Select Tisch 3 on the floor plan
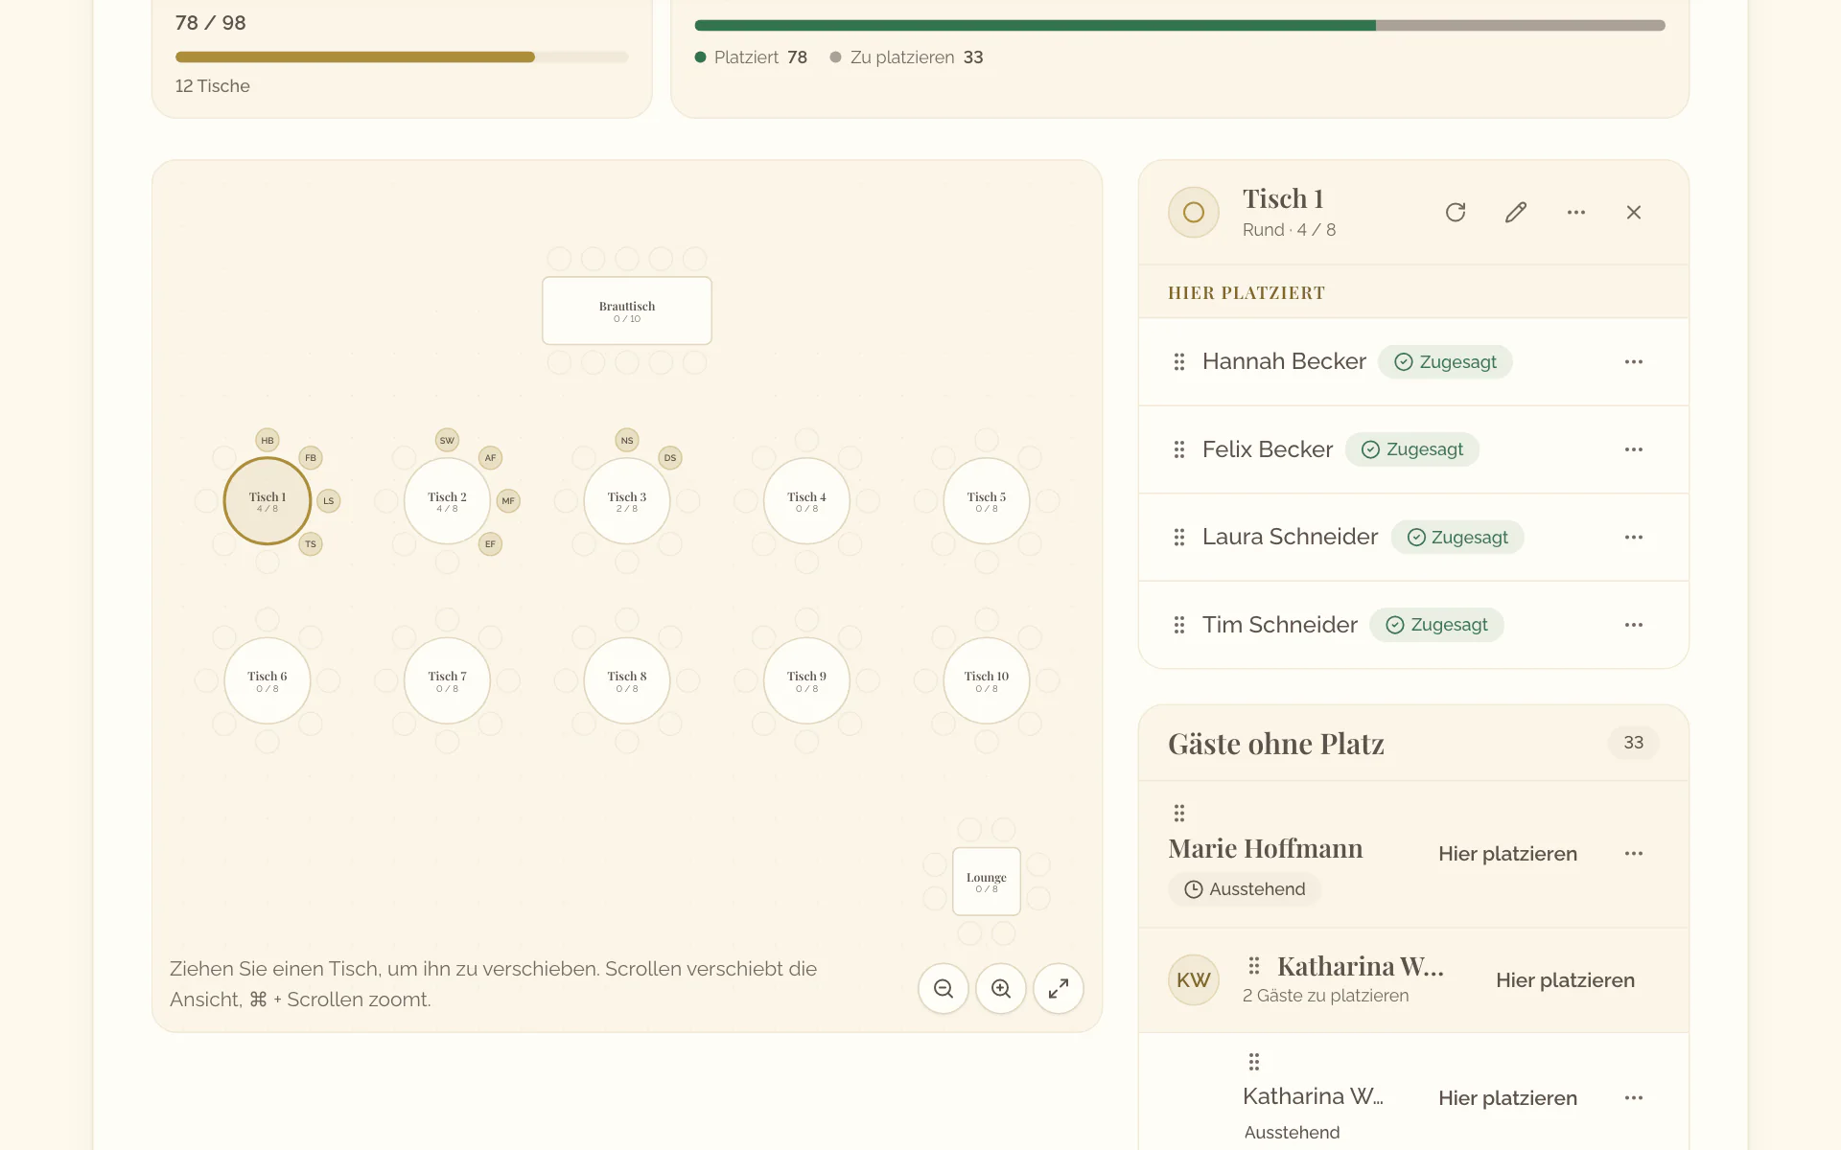 (627, 501)
